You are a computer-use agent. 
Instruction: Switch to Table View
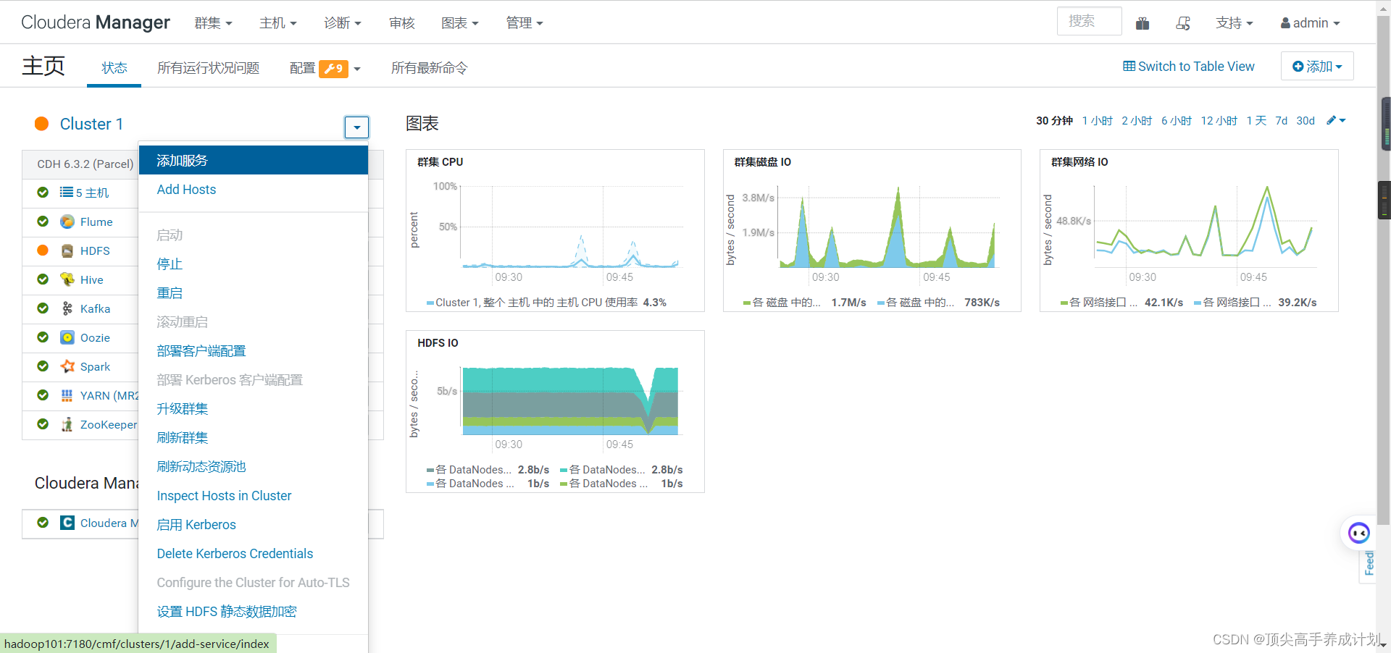click(x=1189, y=67)
